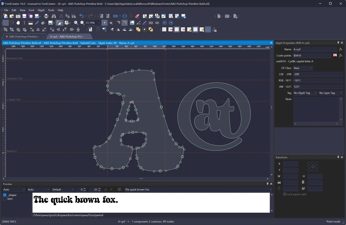Toggle the zoom-to-fit mode button beside zoom percentage
Screen dimensions: 346x225
105,23
